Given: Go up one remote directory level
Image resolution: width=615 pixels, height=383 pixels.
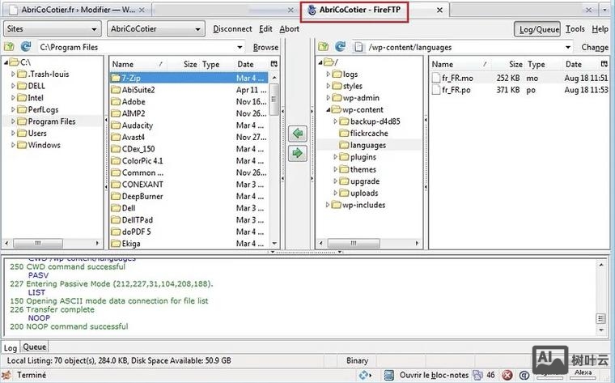Looking at the screenshot, I should click(324, 47).
